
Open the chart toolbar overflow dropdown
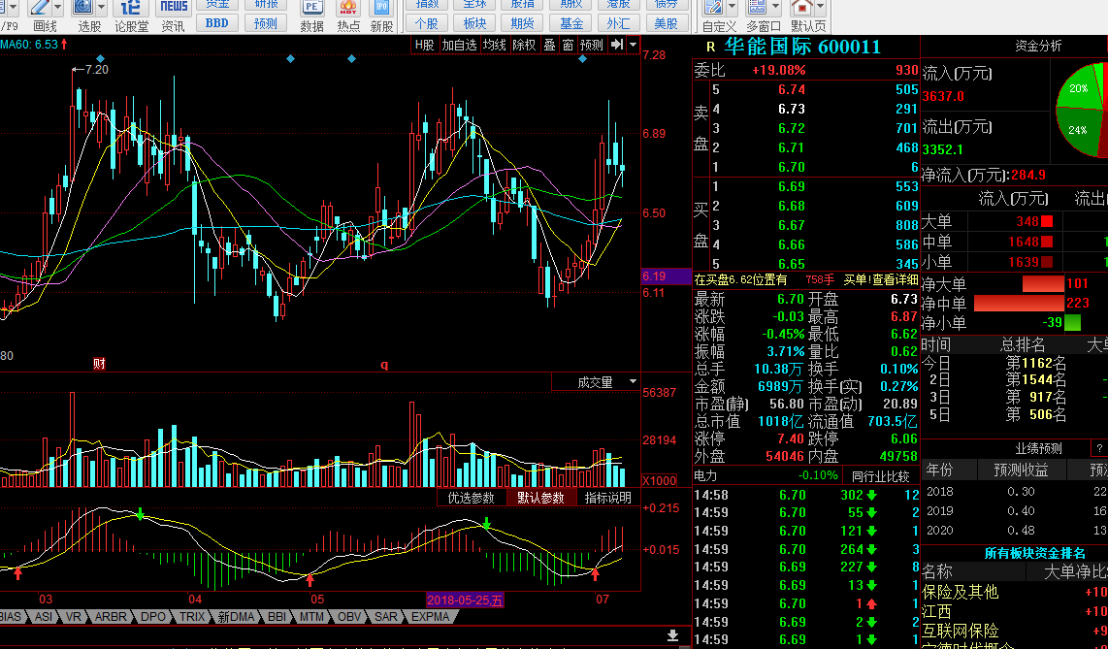pos(634,45)
